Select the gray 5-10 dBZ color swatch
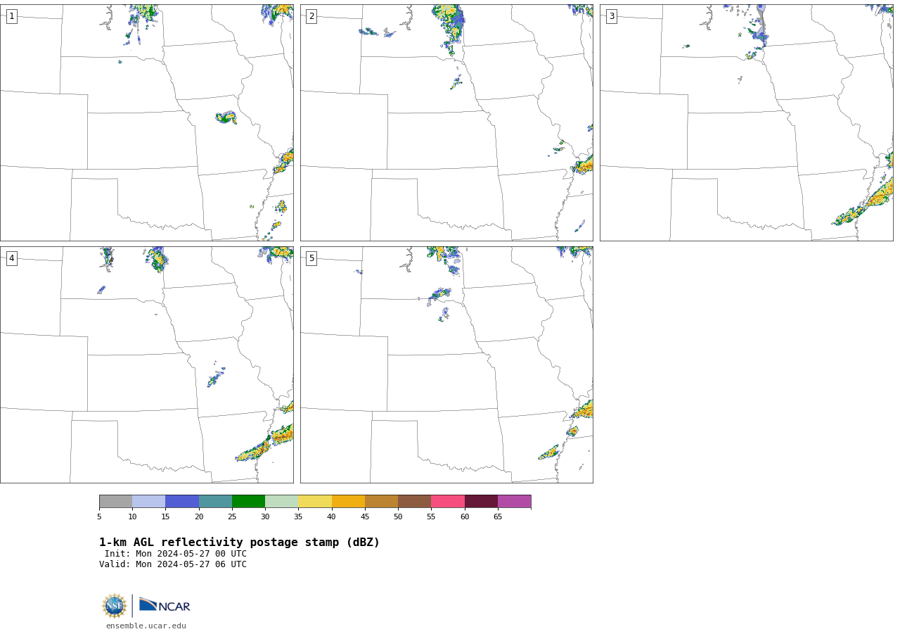The image size is (900, 634). click(116, 502)
